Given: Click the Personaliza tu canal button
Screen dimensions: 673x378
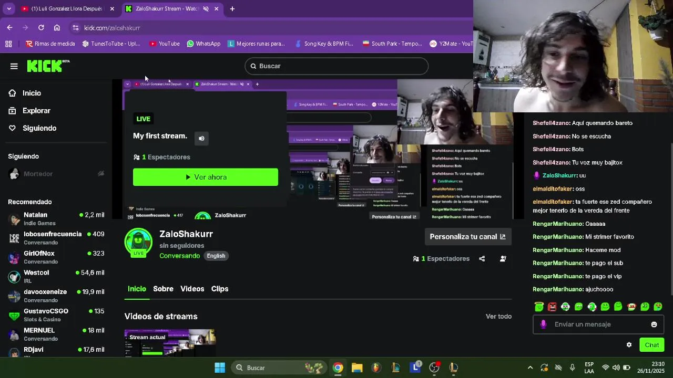Looking at the screenshot, I should (467, 237).
